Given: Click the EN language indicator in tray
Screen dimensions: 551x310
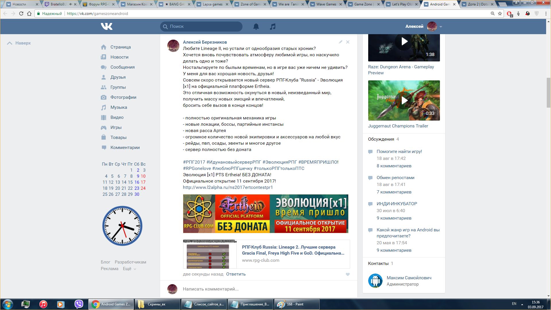Looking at the screenshot, I should pyautogui.click(x=514, y=304).
